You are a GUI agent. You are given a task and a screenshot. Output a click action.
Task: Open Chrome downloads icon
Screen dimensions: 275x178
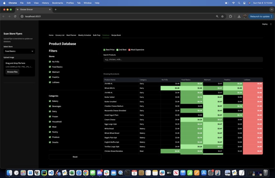[x=239, y=16]
